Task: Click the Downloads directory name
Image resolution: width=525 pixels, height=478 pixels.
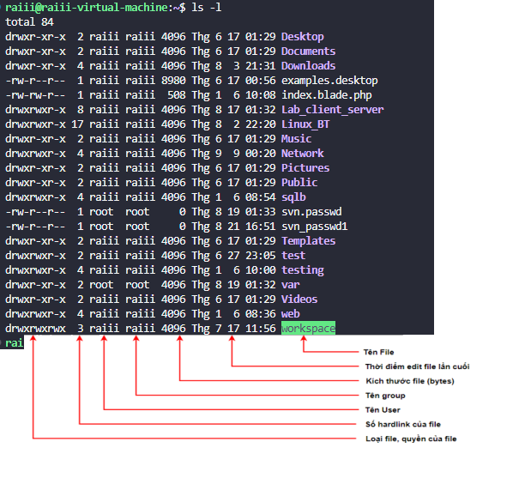Action: click(x=308, y=65)
